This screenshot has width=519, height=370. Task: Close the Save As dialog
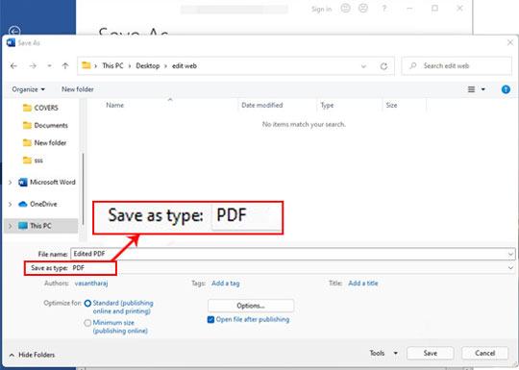click(x=510, y=42)
